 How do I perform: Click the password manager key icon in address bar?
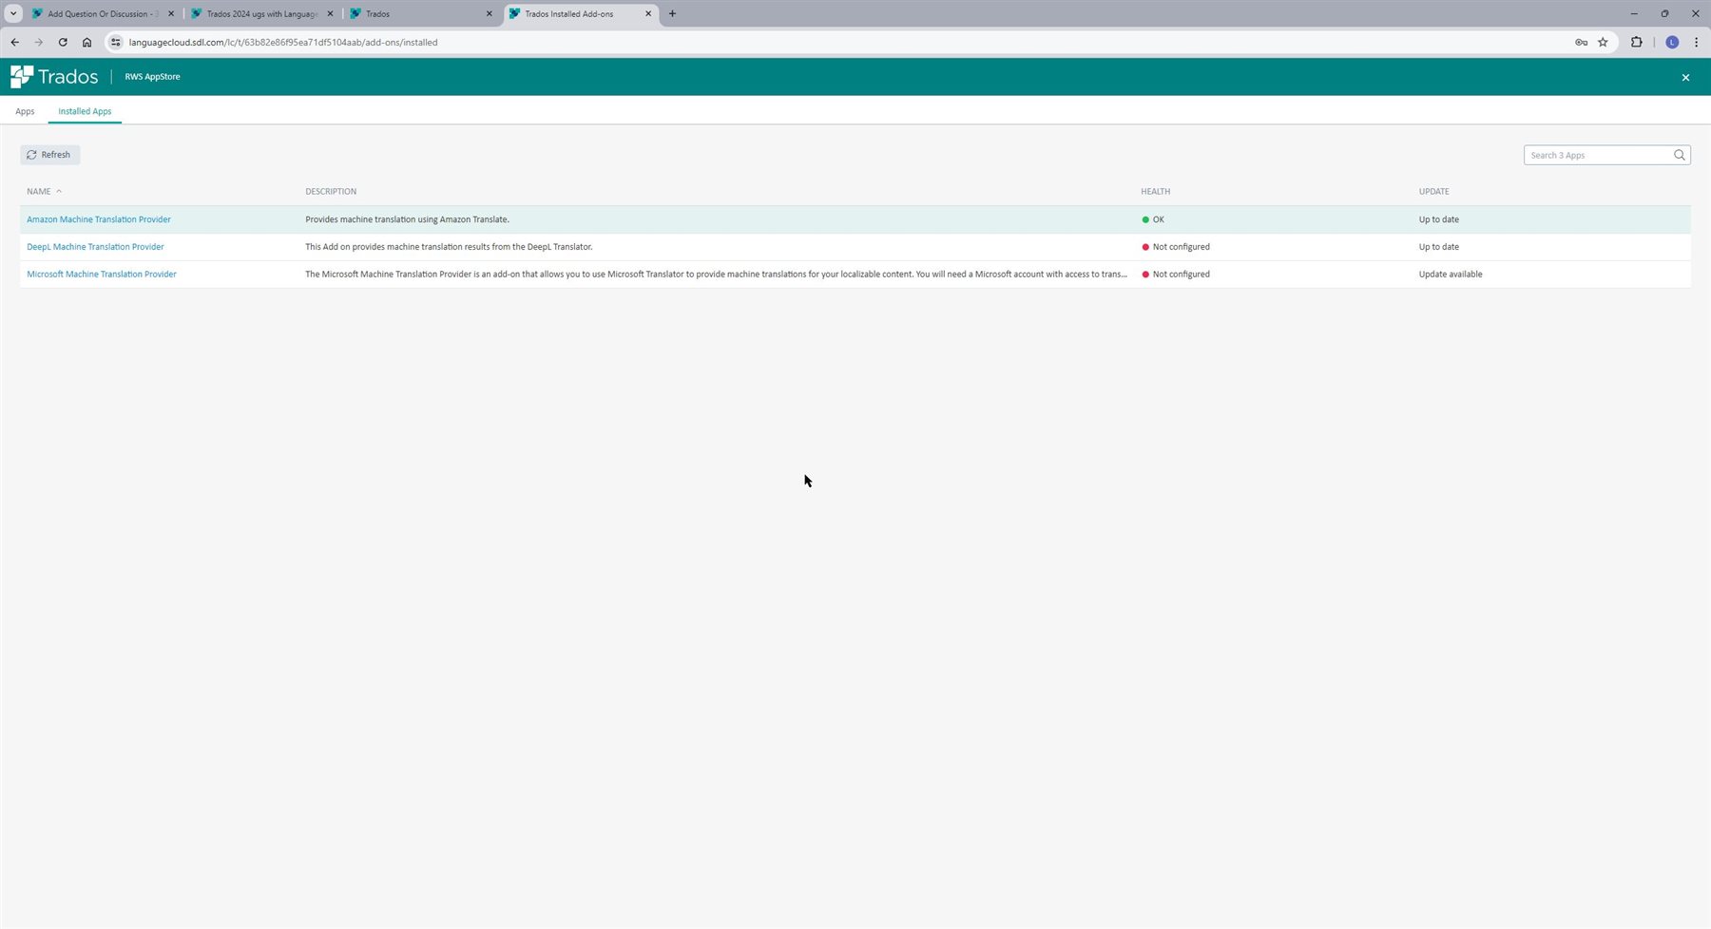click(x=1580, y=42)
